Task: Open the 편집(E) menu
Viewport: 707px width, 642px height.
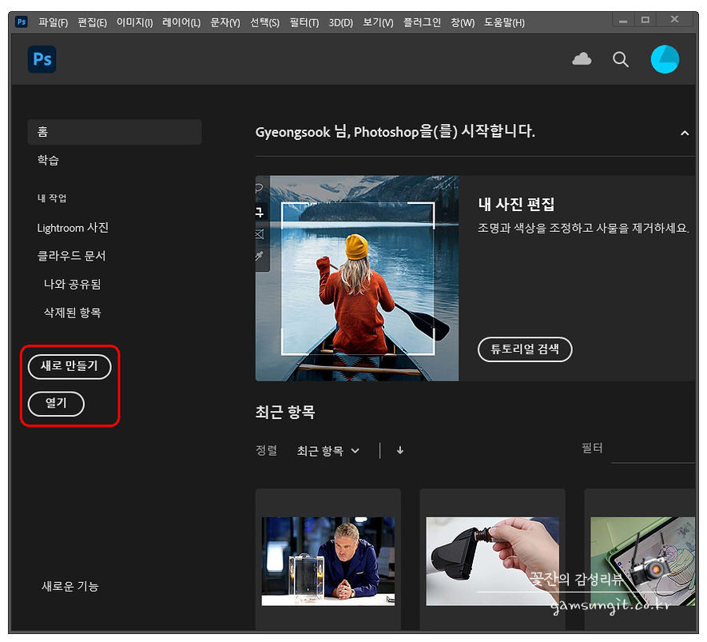Action: [x=92, y=22]
